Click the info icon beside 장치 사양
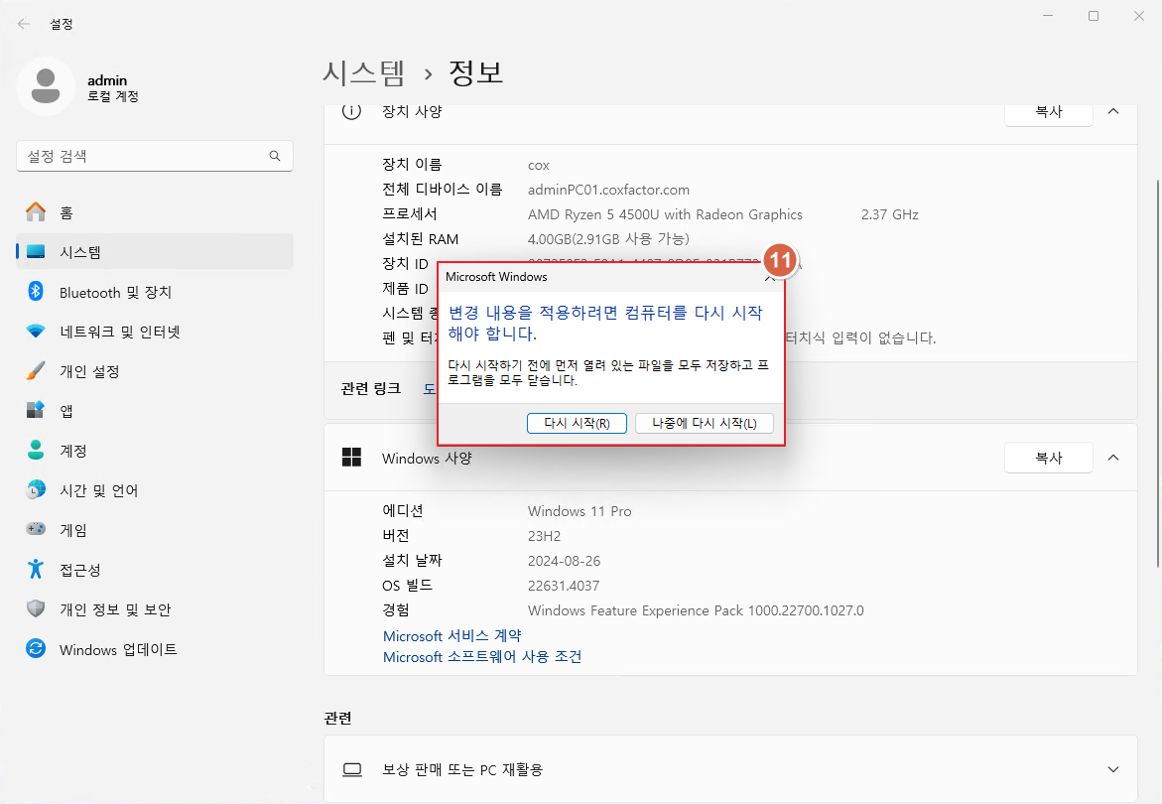The image size is (1162, 804). click(x=351, y=111)
